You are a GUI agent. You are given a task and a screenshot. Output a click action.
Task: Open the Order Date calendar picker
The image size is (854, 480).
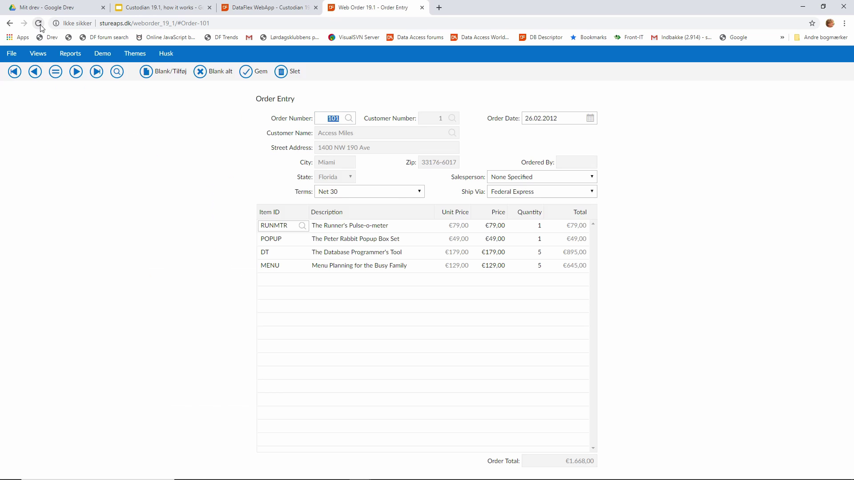(590, 118)
